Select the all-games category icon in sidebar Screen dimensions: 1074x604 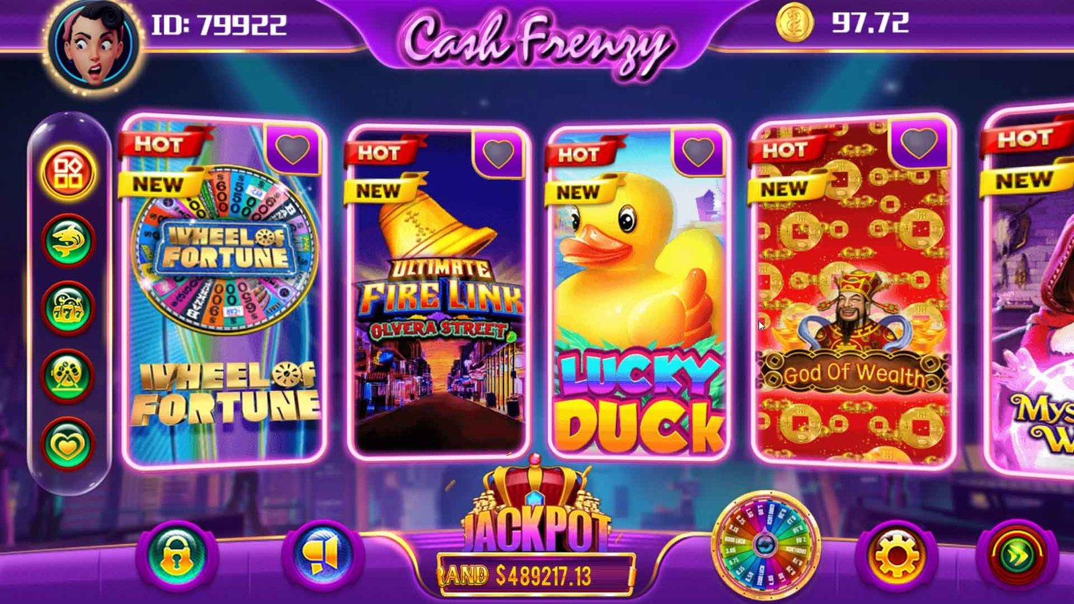68,173
